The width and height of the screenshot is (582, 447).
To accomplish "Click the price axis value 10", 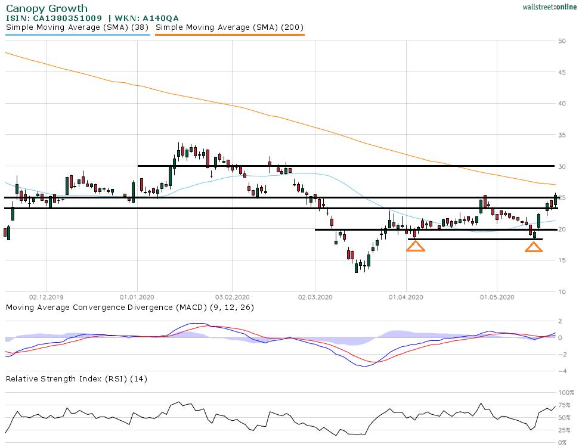I will pyautogui.click(x=562, y=292).
